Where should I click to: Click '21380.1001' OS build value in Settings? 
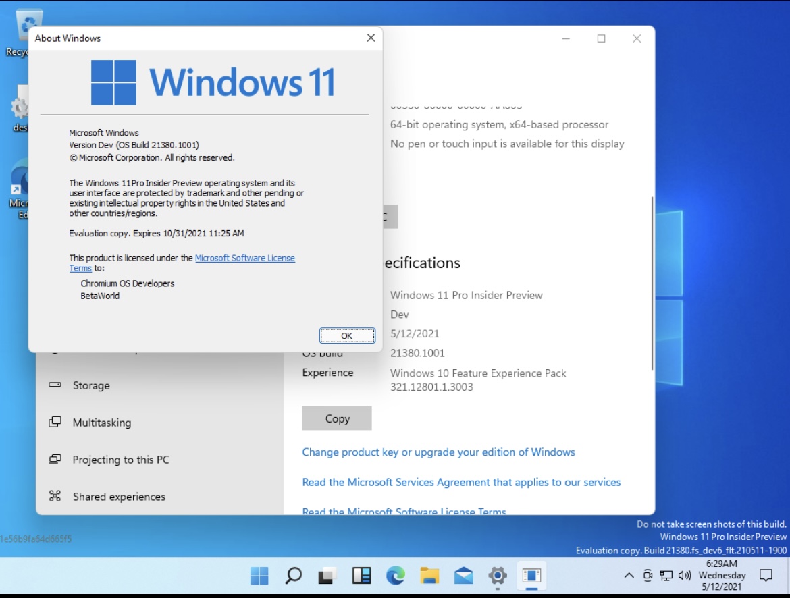[417, 353]
